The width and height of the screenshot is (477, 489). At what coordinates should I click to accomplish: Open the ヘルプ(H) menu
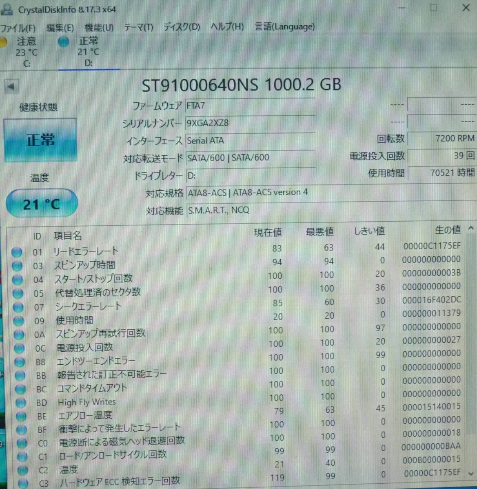[x=227, y=27]
